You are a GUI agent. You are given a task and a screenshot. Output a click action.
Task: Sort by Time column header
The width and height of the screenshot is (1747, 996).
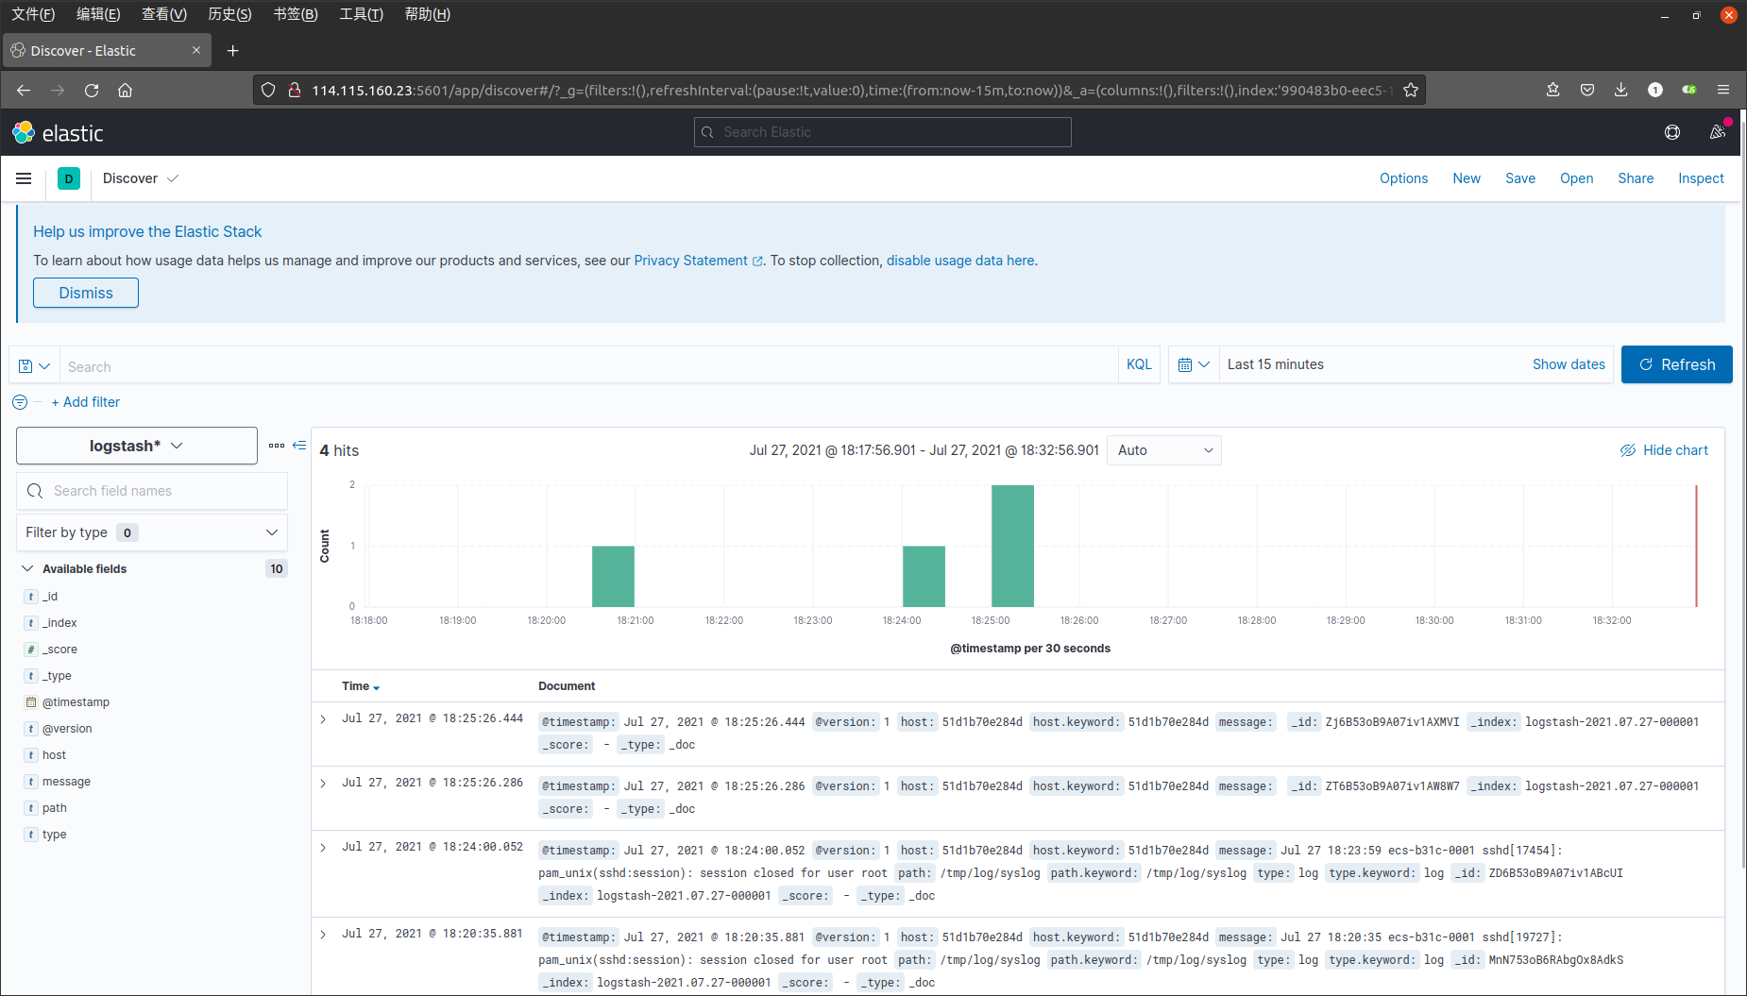pos(361,686)
